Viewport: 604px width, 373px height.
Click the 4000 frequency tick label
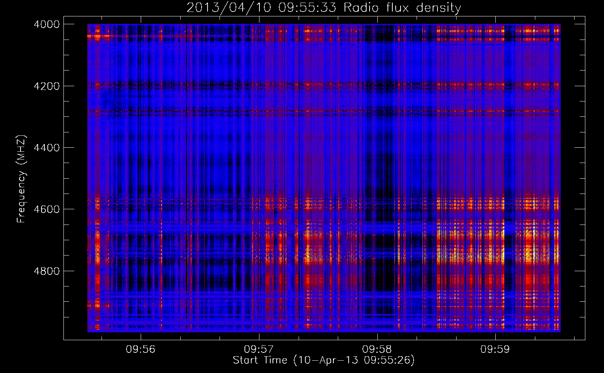pos(47,24)
